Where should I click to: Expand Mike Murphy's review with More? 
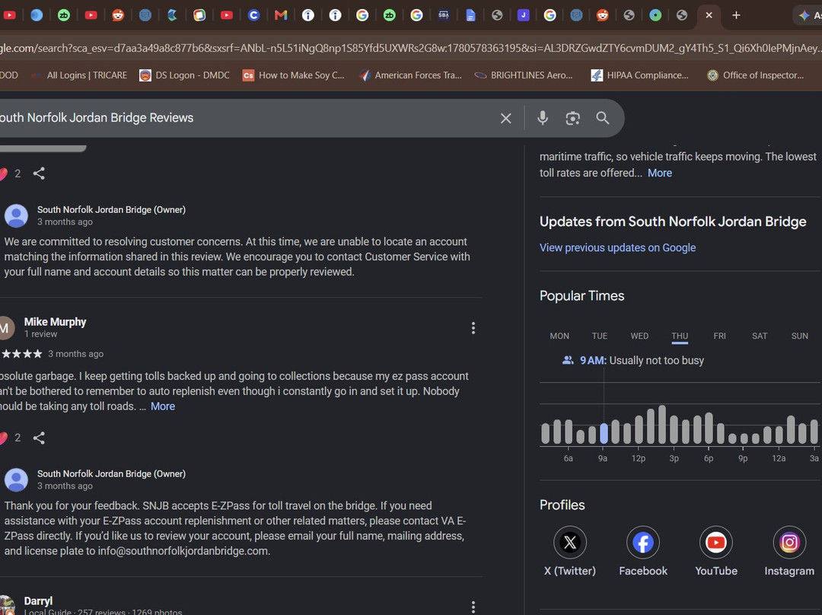pyautogui.click(x=163, y=406)
